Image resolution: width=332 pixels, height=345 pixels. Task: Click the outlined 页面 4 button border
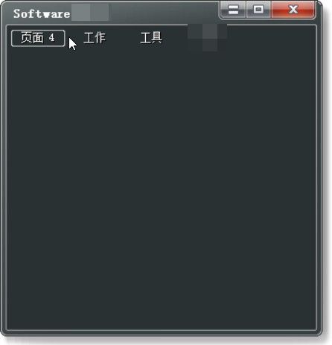(38, 38)
